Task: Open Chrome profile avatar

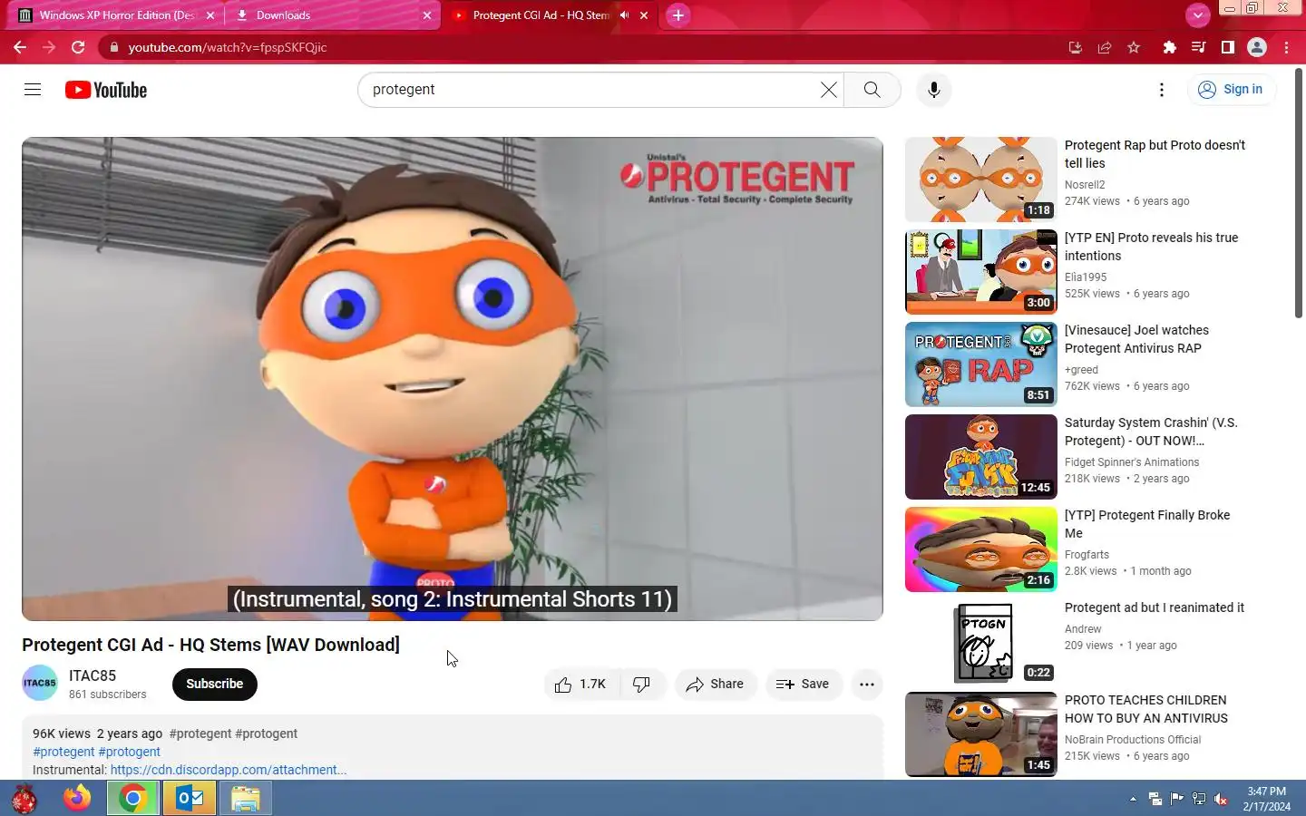Action: tap(1257, 47)
